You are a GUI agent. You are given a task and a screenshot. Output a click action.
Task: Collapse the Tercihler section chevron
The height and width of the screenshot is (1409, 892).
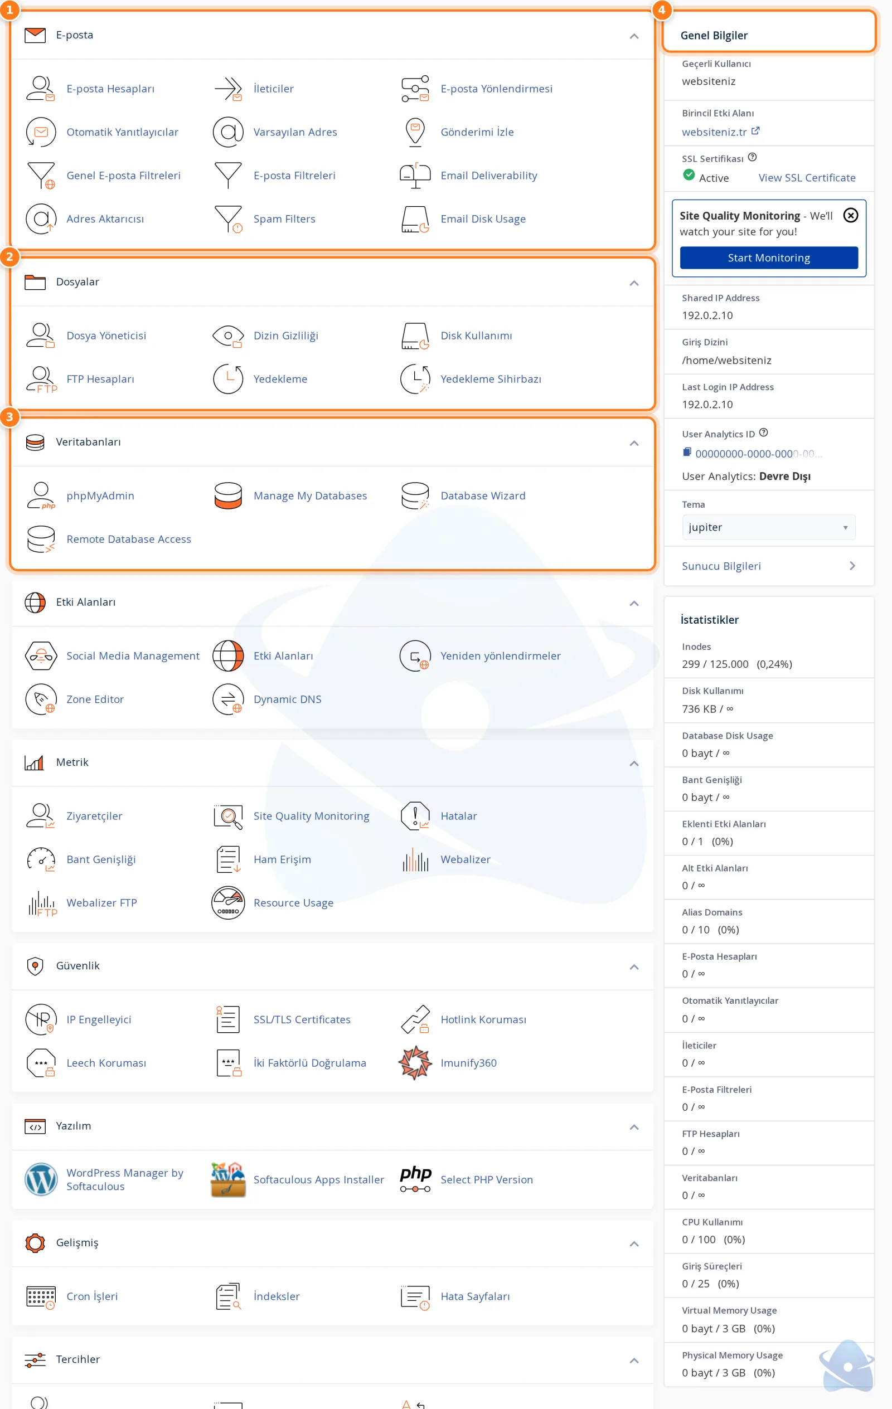[633, 1361]
